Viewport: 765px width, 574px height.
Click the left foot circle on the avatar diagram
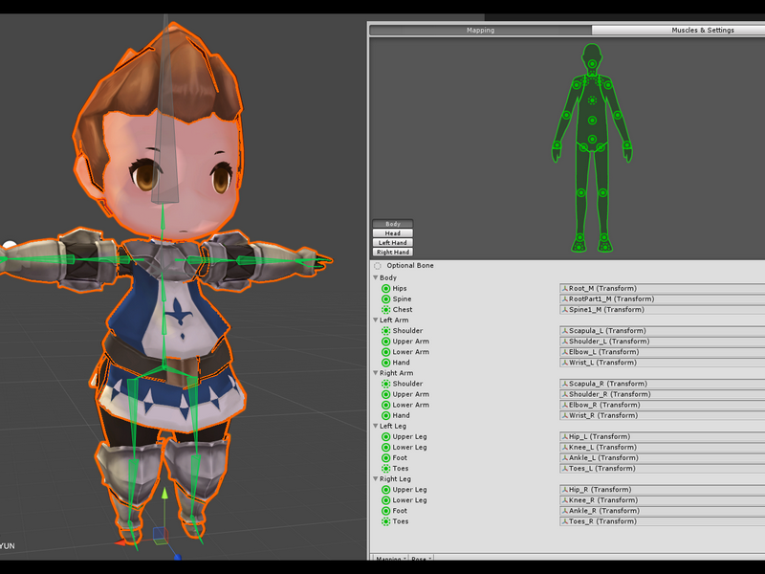coord(604,237)
